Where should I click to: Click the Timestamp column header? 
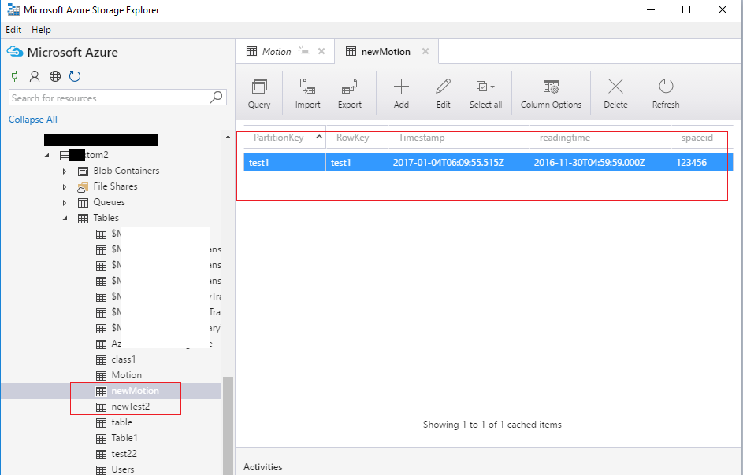point(459,138)
